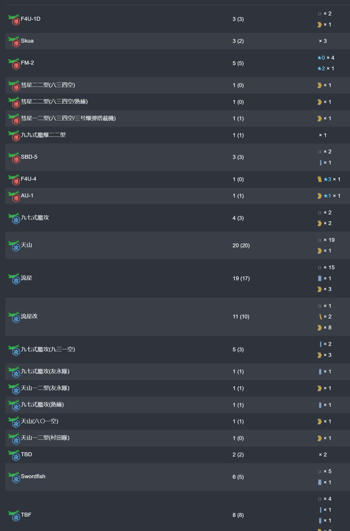This screenshot has width=350, height=531.
Task: Select the TBD equipment row
Action: tap(178, 455)
